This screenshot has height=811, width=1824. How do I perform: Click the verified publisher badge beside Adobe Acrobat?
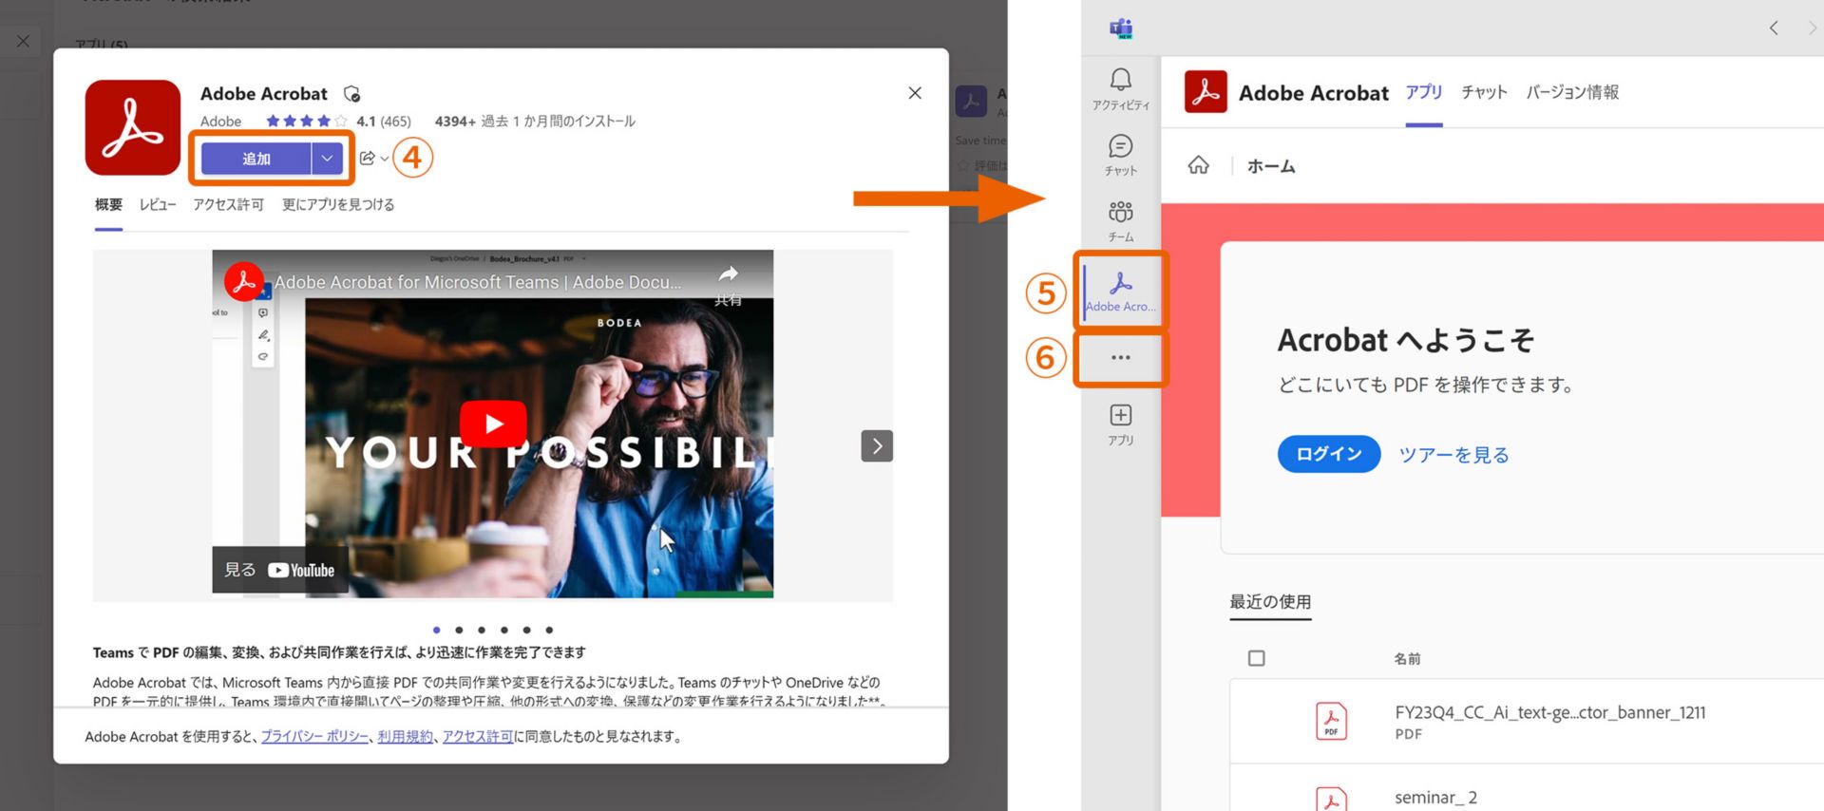(x=352, y=94)
